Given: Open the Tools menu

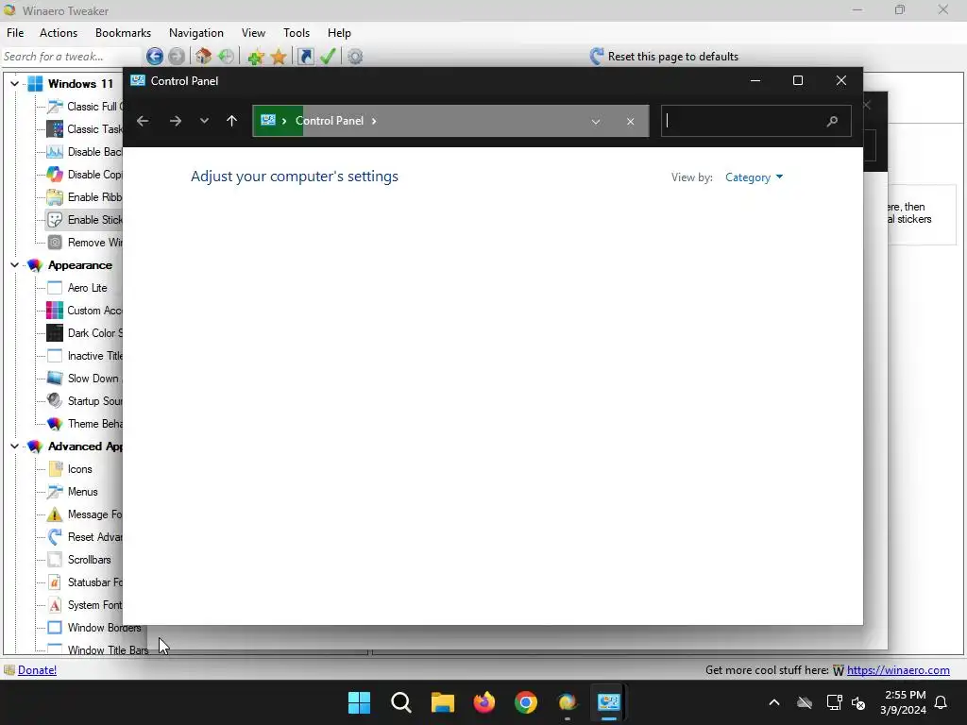Looking at the screenshot, I should coord(297,33).
